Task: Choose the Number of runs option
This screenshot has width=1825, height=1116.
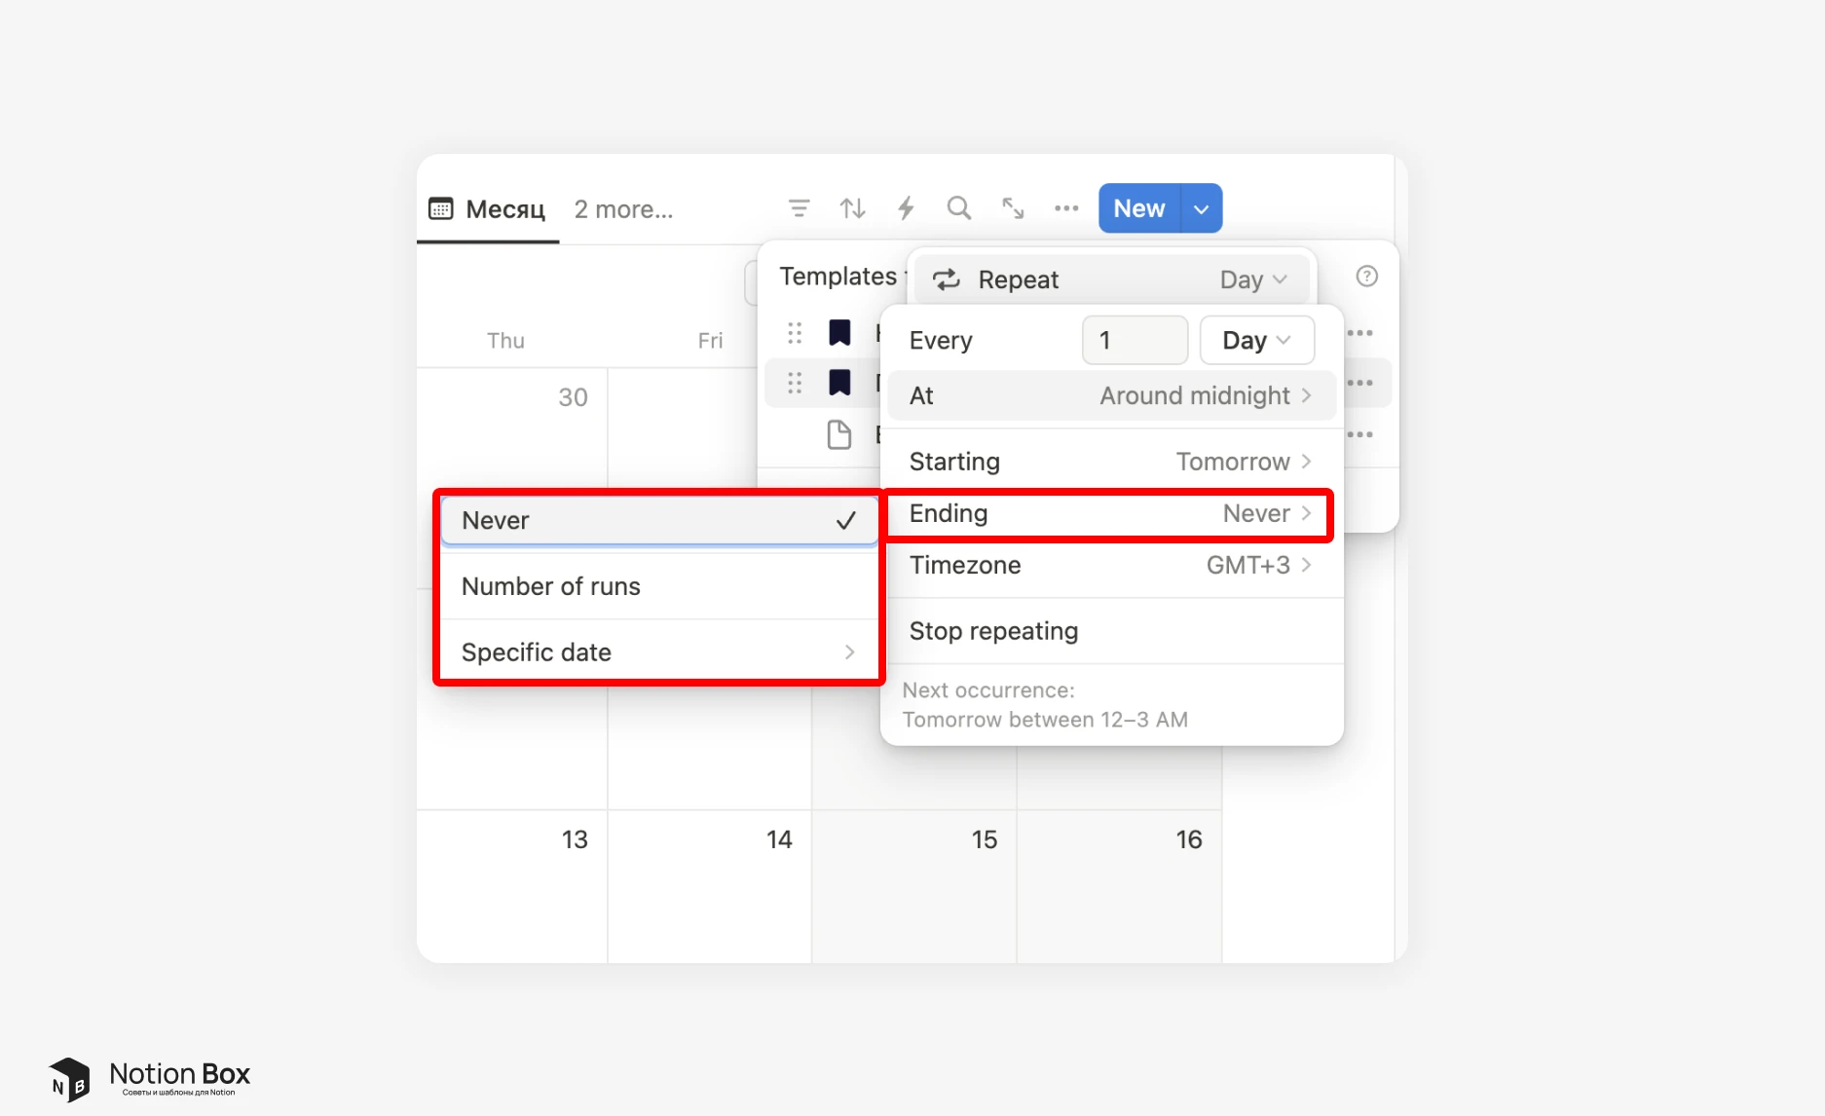Action: [658, 586]
